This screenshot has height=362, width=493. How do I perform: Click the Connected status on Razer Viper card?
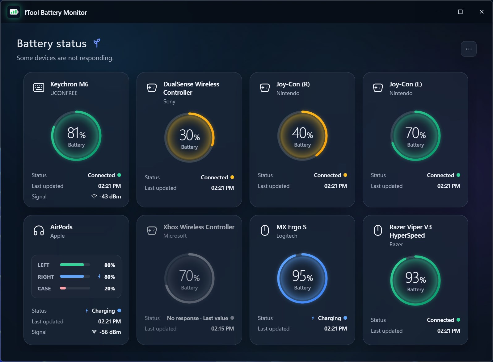[440, 320]
